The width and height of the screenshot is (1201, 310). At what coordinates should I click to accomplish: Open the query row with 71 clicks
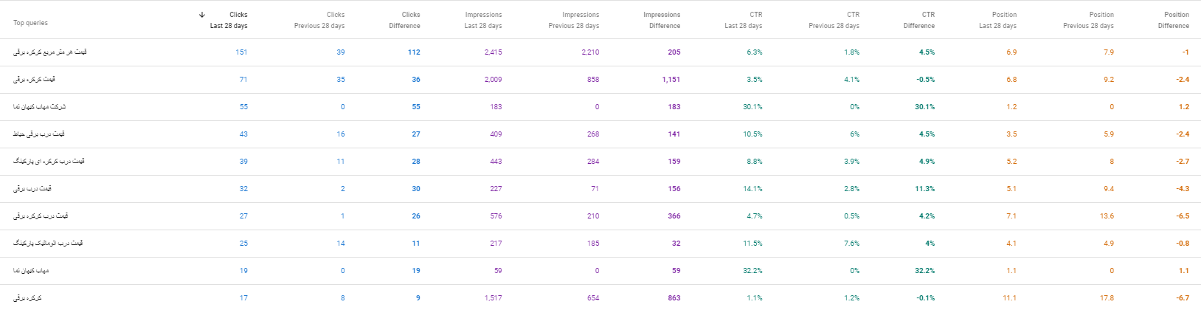[x=600, y=80]
